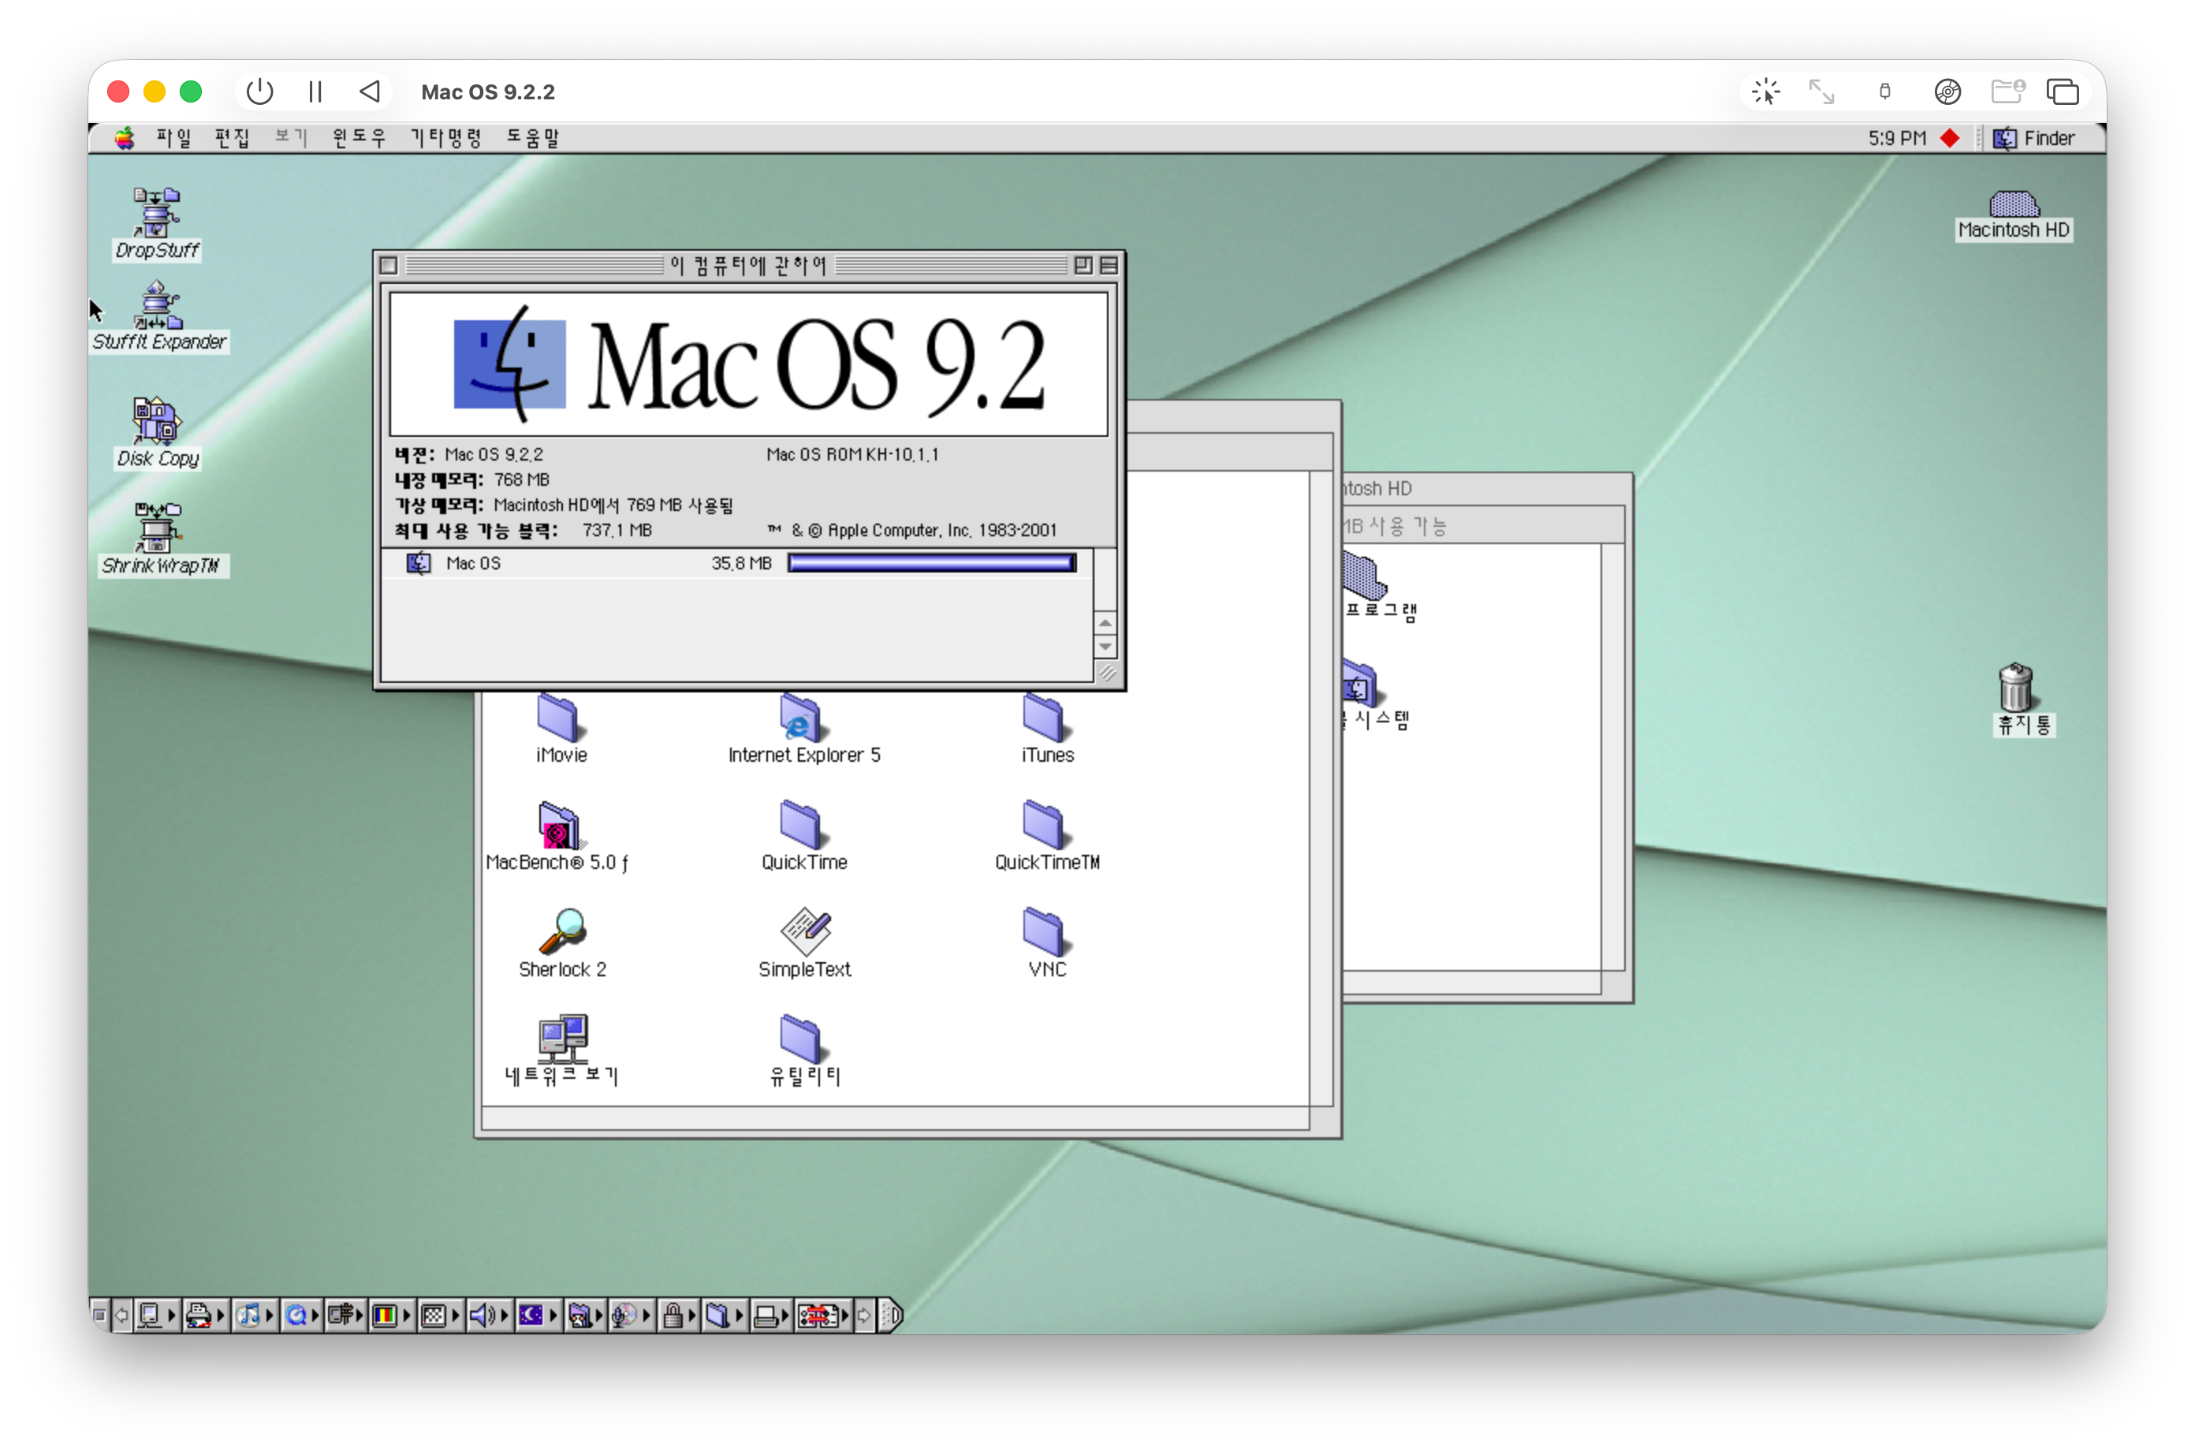Click the emulator resize arrows button
This screenshot has width=2195, height=1451.
1821,91
